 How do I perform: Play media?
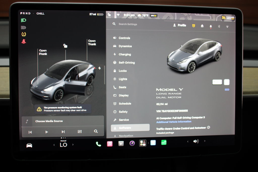(x=47, y=132)
